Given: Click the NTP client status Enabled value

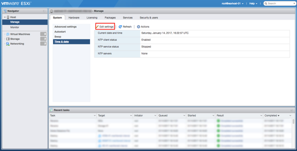Looking at the screenshot, I should point(146,40).
